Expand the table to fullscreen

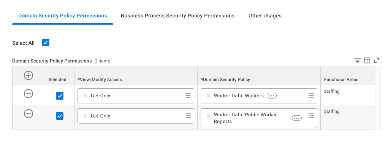tap(377, 61)
